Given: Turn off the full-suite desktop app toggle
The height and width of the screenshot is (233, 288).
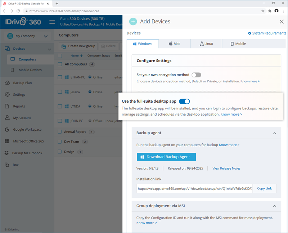Looking at the screenshot, I should pyautogui.click(x=184, y=102).
